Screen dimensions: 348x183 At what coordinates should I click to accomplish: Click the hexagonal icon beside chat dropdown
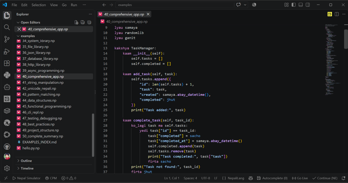(254, 5)
